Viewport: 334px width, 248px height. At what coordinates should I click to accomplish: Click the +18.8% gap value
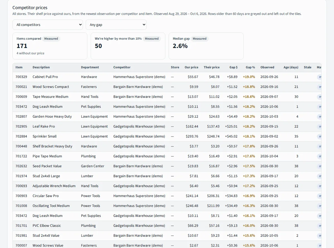click(249, 87)
